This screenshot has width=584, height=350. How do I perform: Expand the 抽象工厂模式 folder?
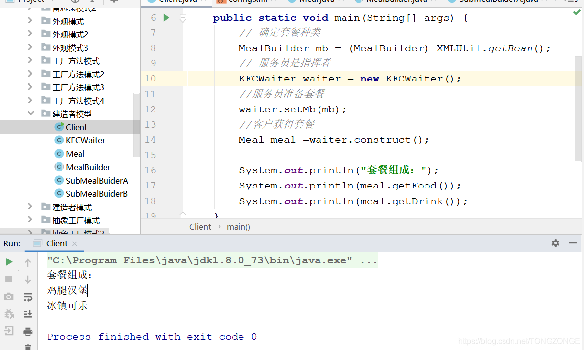click(30, 220)
